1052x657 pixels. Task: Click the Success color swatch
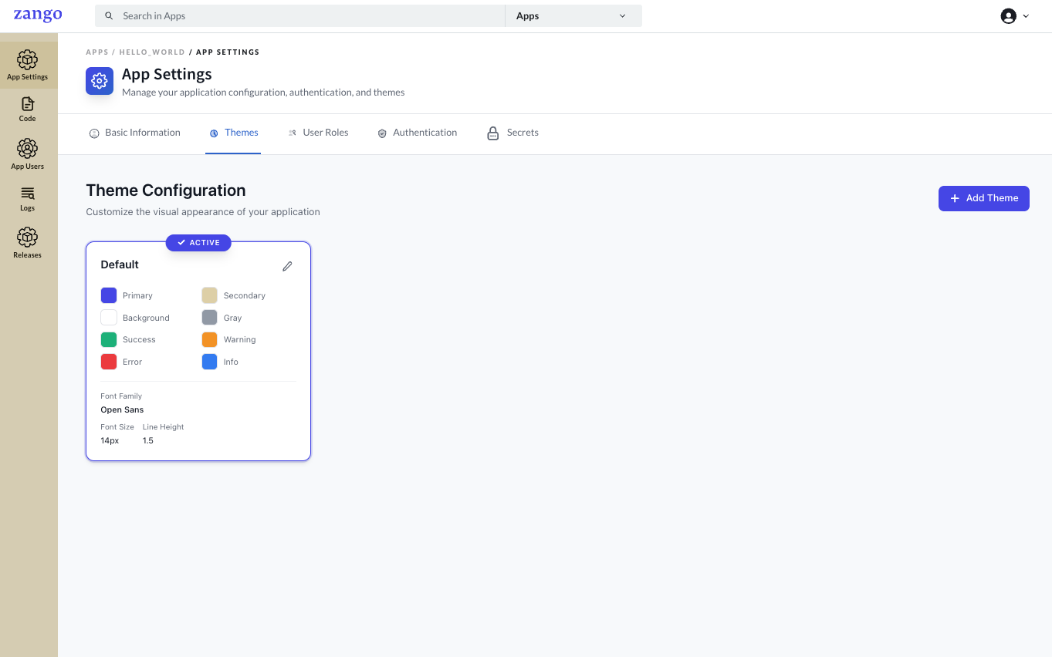coord(109,339)
